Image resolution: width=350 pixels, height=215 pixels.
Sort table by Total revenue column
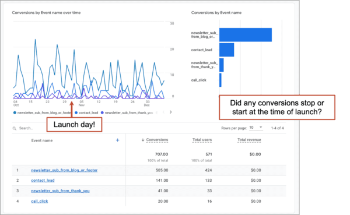249,140
